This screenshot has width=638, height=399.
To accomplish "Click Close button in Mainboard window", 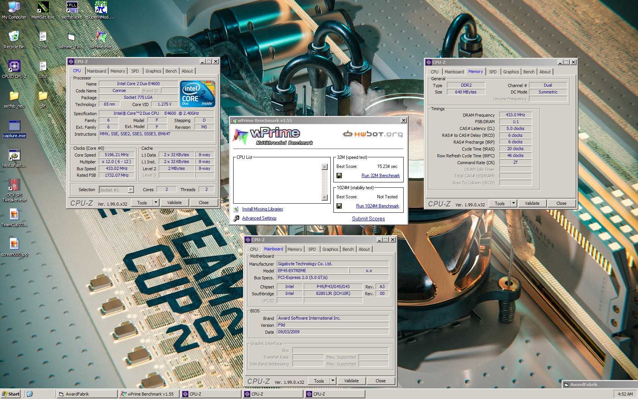I will click(x=381, y=381).
